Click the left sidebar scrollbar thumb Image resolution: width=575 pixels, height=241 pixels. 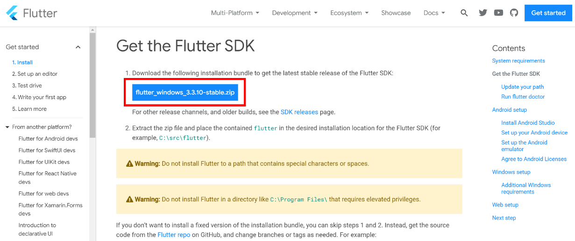point(92,85)
